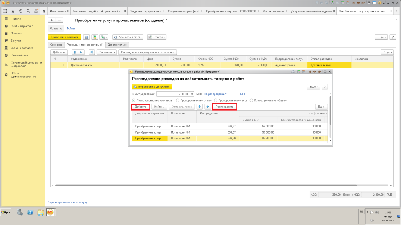Click Зарегистрировать счет-фактуру link
This screenshot has width=401, height=225.
tap(67, 202)
